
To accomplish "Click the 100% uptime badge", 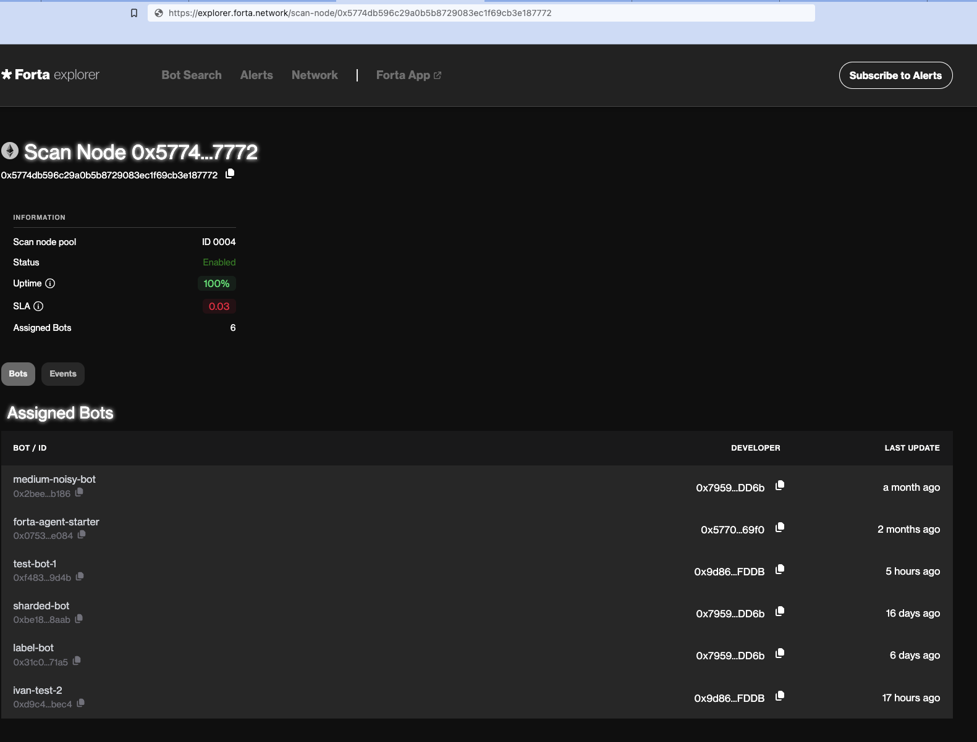I will (216, 283).
